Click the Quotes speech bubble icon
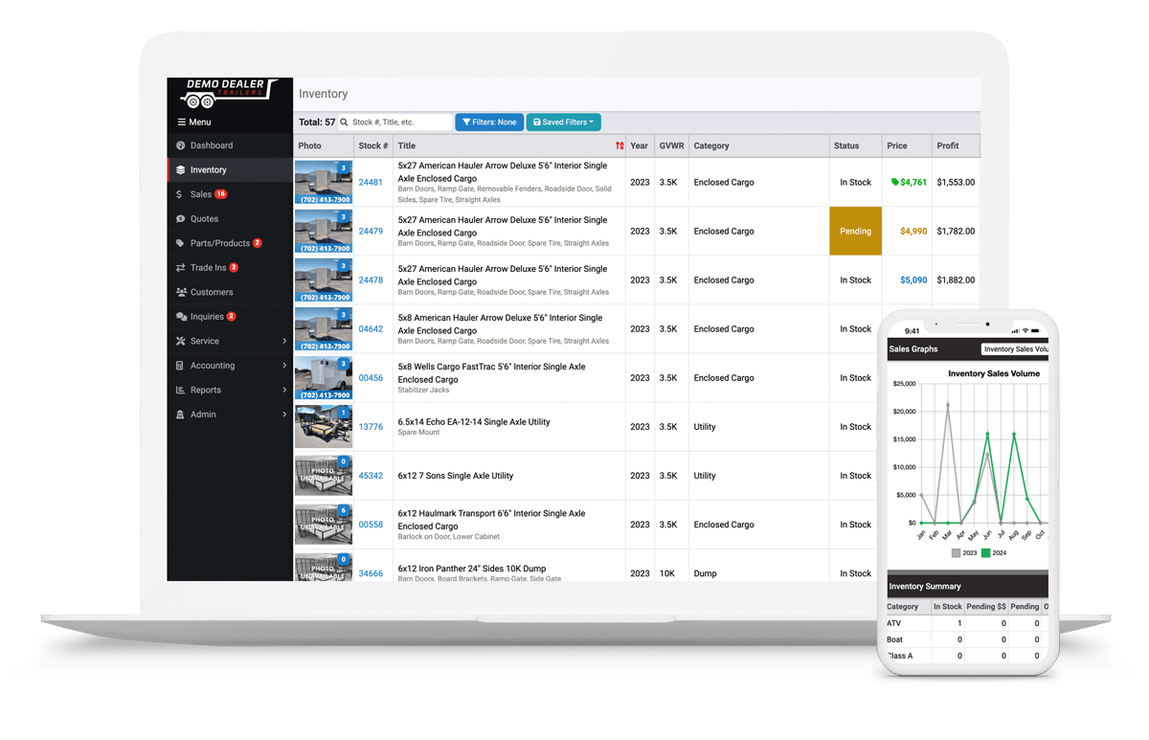Image resolution: width=1149 pixels, height=740 pixels. [181, 219]
